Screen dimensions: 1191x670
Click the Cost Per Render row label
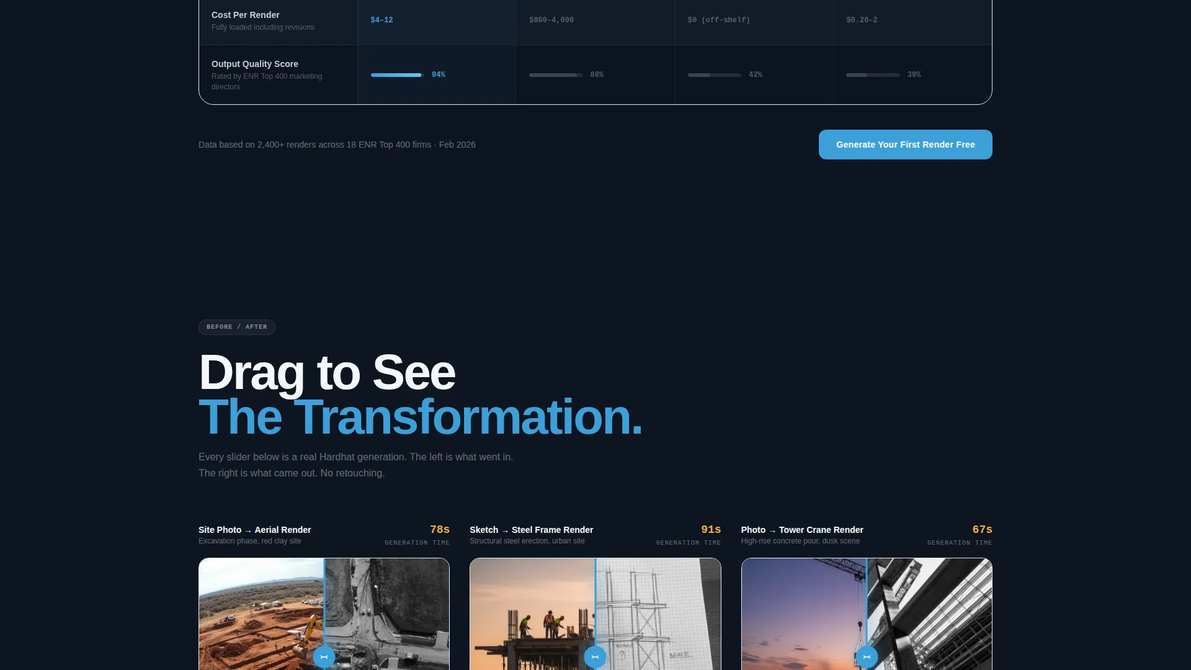click(x=245, y=15)
